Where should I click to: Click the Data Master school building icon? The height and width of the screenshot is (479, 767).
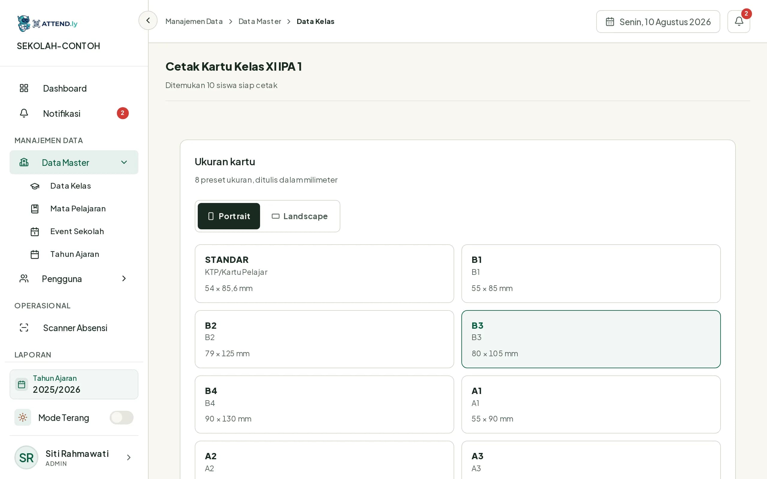coord(24,162)
